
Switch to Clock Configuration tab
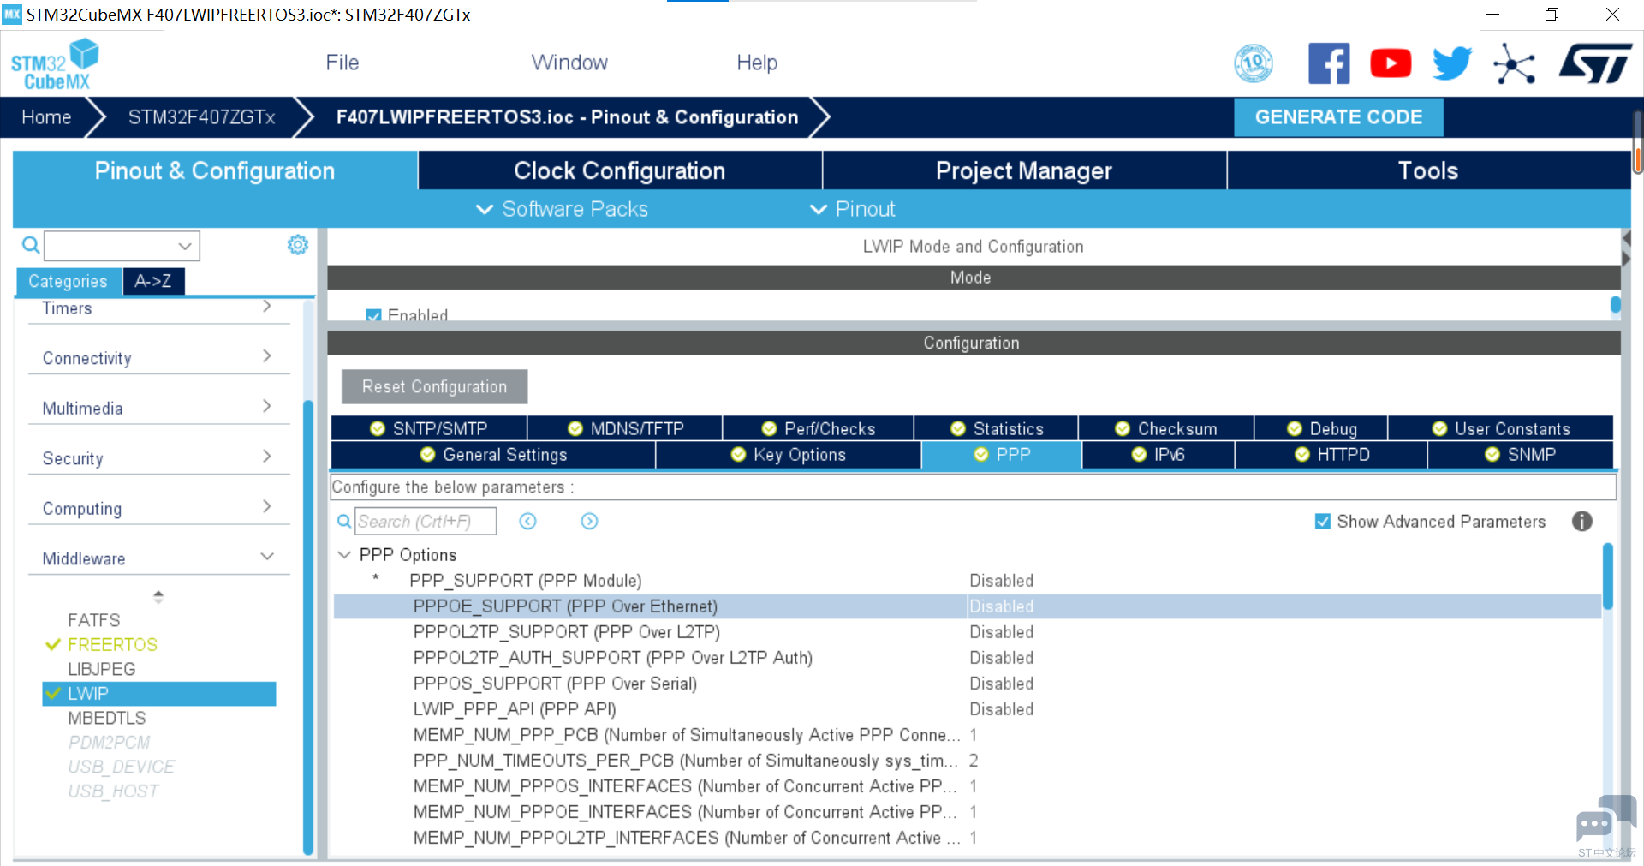(620, 170)
